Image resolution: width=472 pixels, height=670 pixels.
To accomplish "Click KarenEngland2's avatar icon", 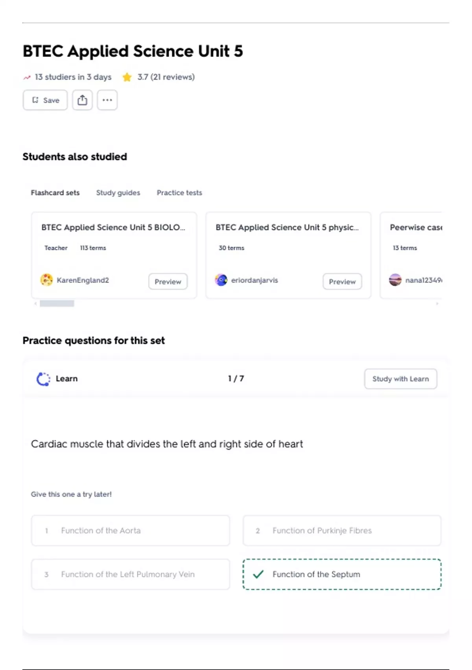I will 46,280.
